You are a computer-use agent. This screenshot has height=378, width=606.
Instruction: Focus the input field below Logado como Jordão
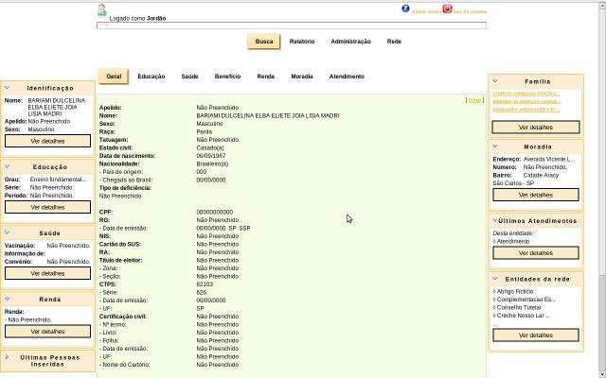[x=292, y=26]
